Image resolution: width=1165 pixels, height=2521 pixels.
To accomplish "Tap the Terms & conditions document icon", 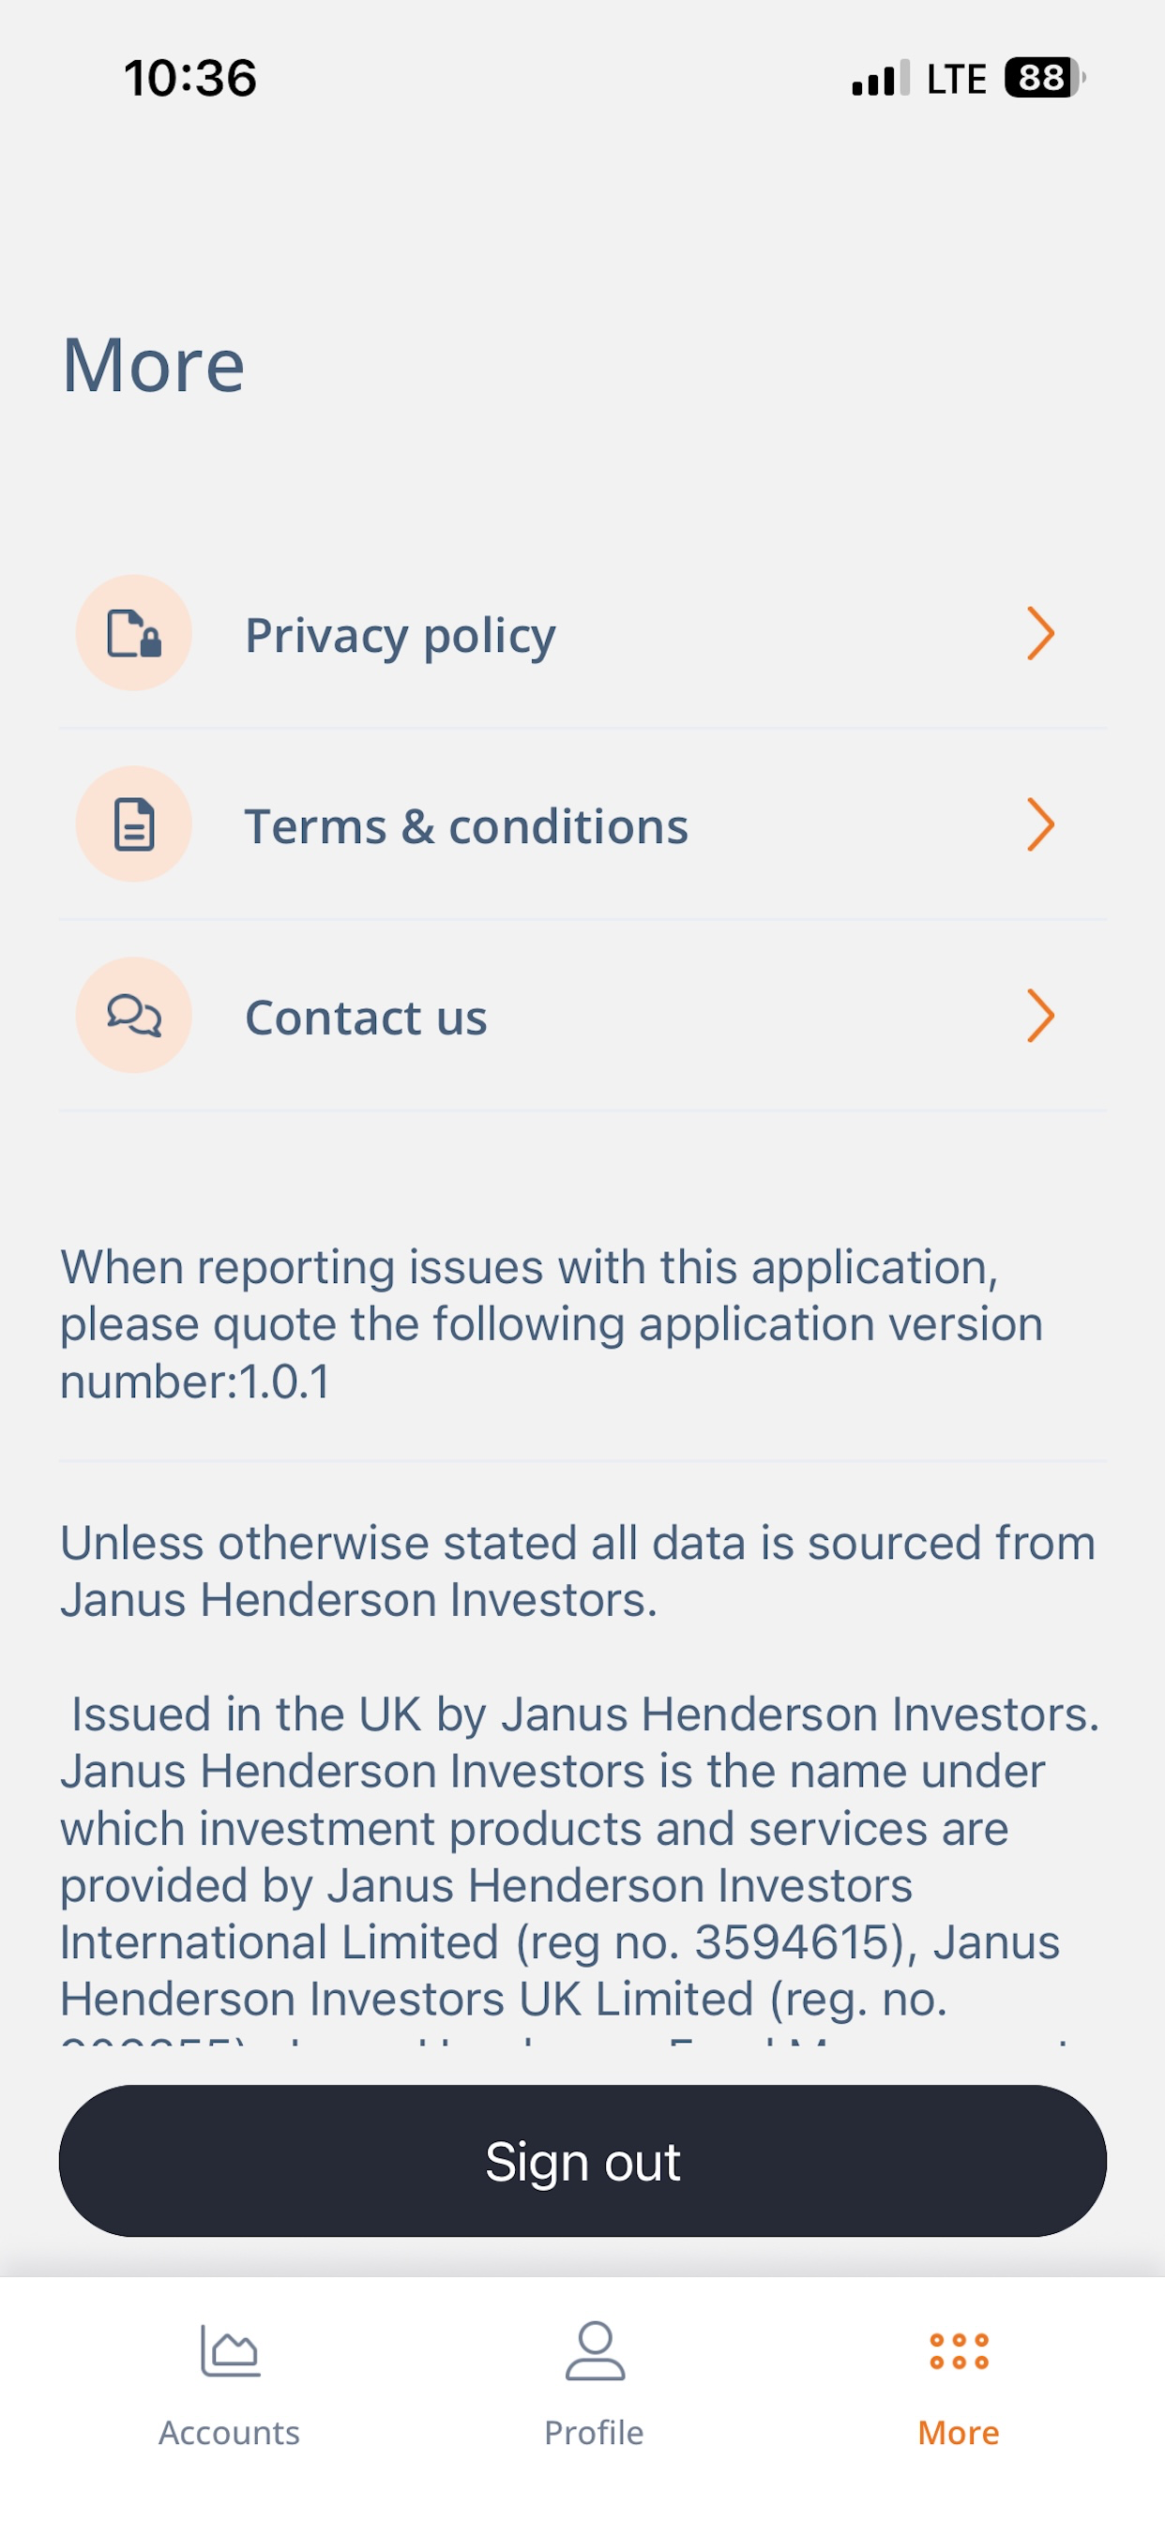I will (134, 824).
